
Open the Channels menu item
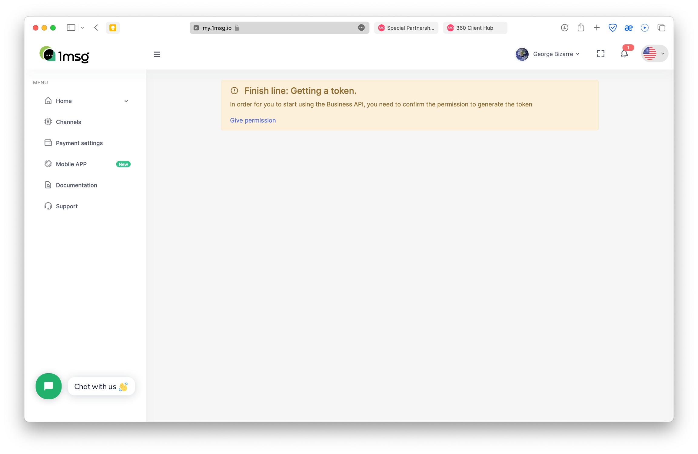[68, 122]
